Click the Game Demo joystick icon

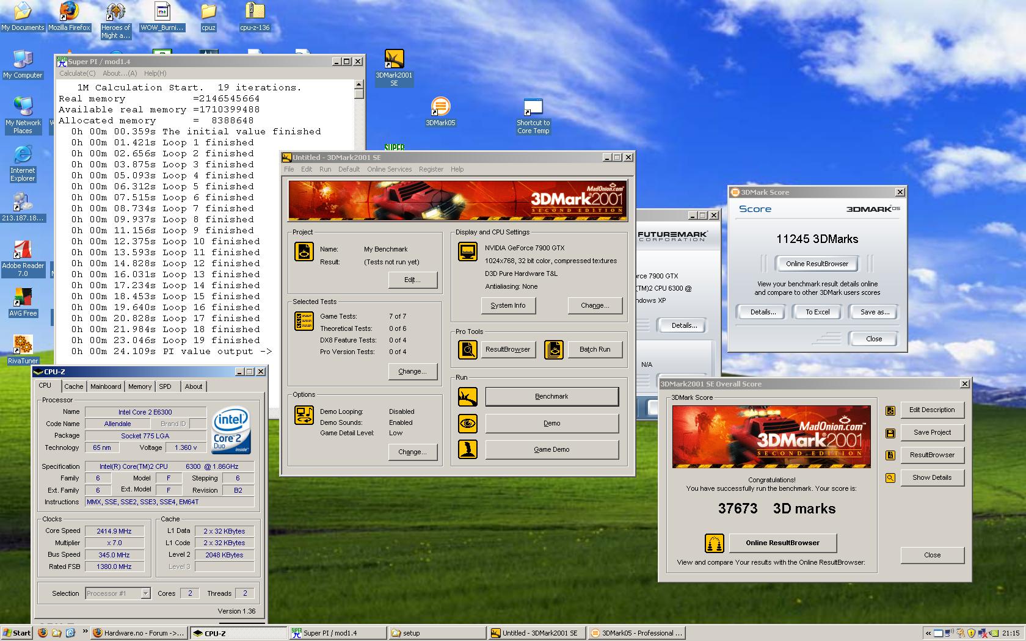point(468,449)
